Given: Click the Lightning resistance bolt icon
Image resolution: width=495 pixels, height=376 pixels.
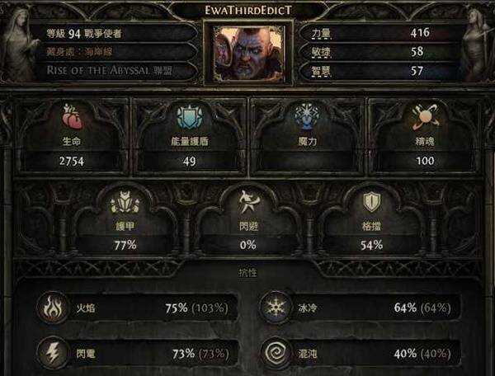Looking at the screenshot, I should 53,354.
